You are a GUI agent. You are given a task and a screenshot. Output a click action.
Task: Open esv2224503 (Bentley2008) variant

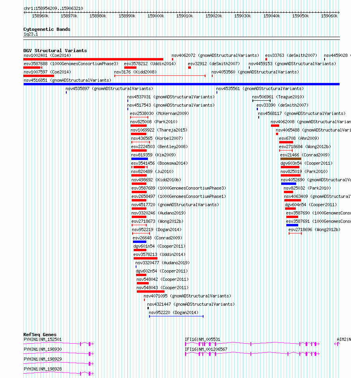pyautogui.click(x=159, y=147)
